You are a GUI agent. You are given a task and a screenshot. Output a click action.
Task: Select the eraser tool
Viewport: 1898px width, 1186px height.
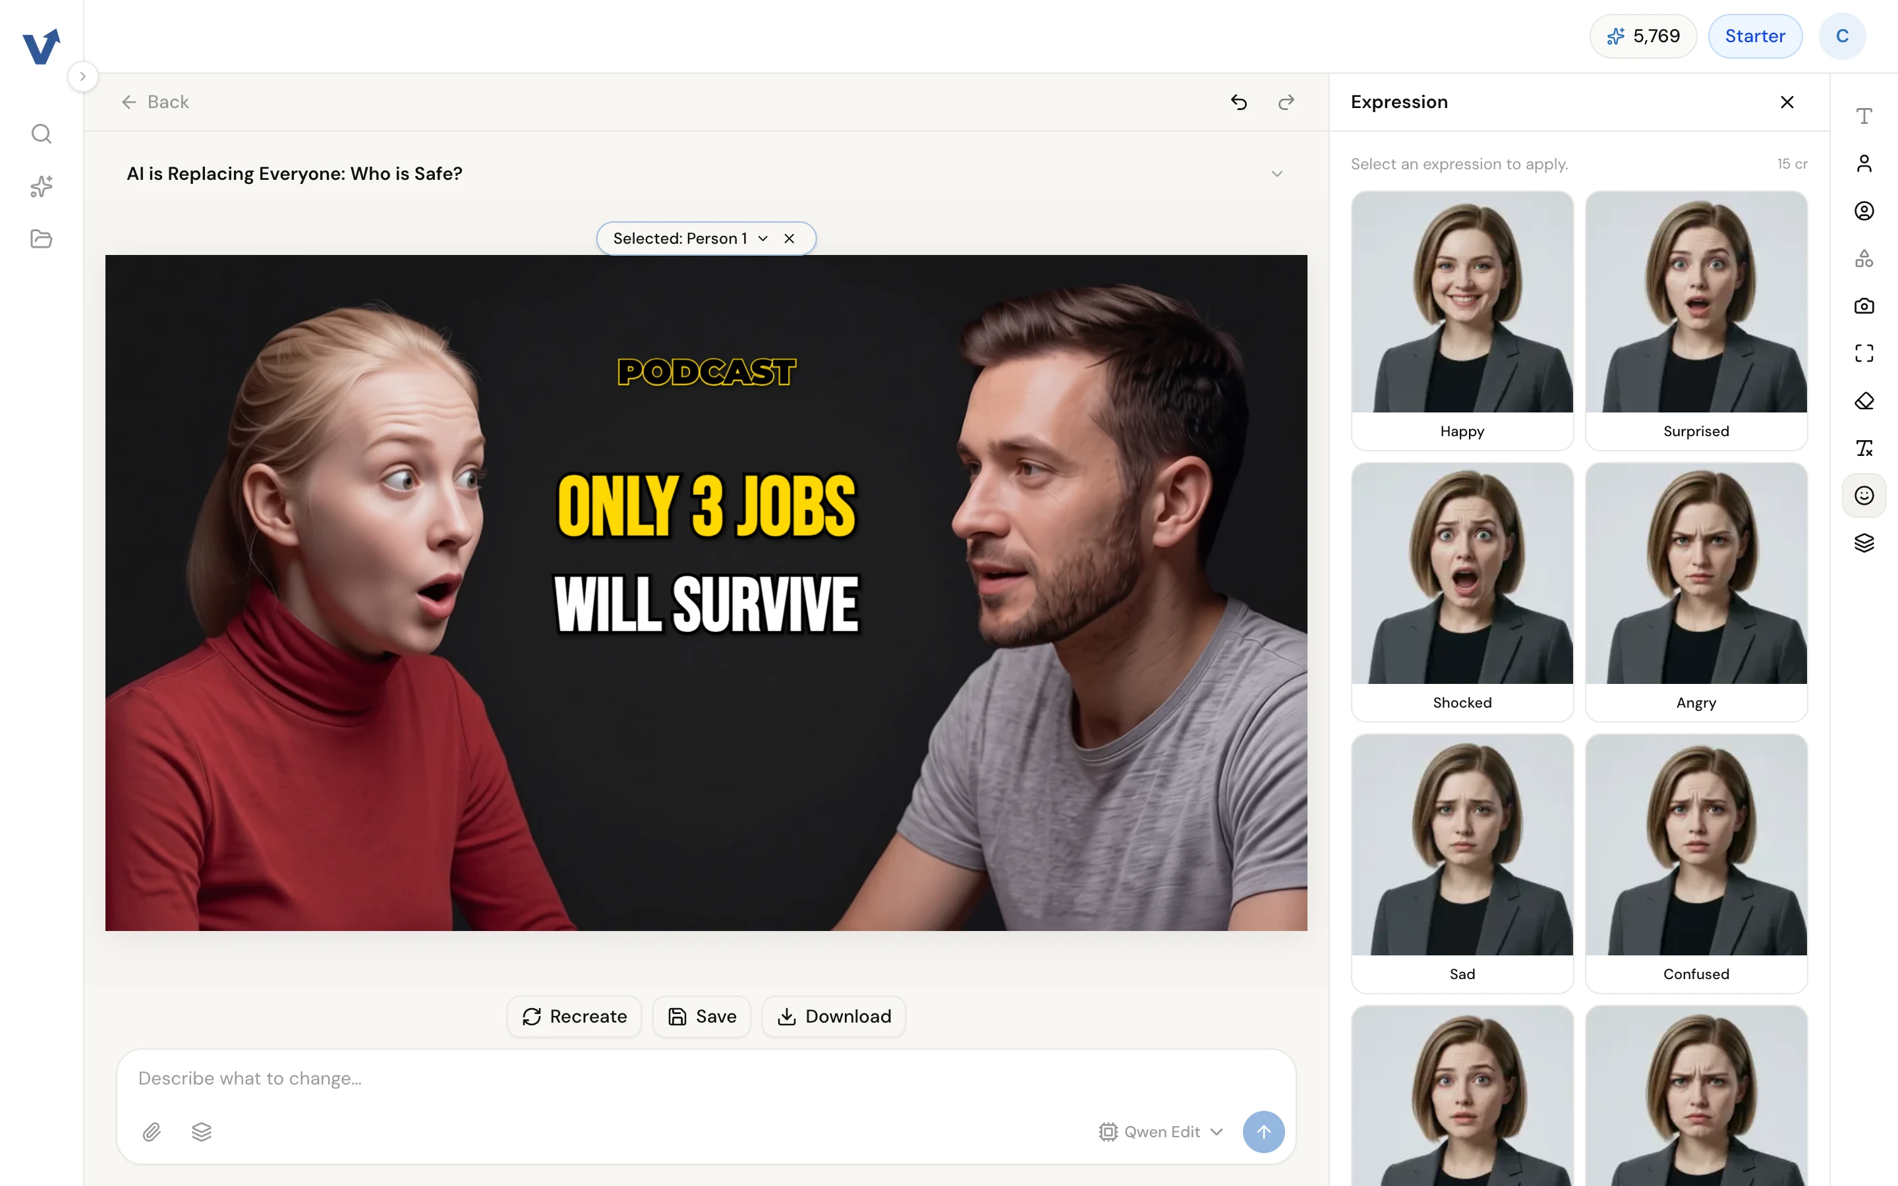click(1864, 401)
